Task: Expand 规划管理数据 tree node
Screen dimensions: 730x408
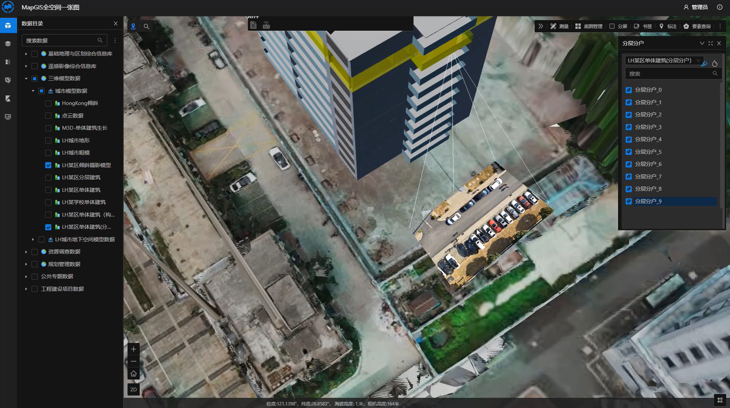Action: [x=26, y=264]
